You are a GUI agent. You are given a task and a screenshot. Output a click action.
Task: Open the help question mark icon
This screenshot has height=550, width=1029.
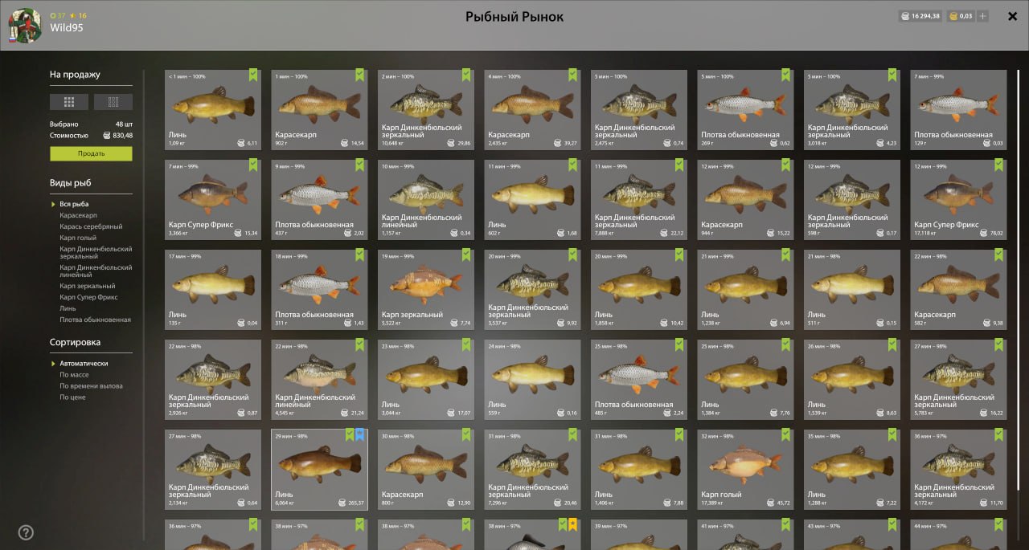pyautogui.click(x=26, y=532)
